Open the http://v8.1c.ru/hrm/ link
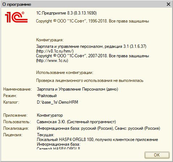The image size is (173, 162). 55,51
